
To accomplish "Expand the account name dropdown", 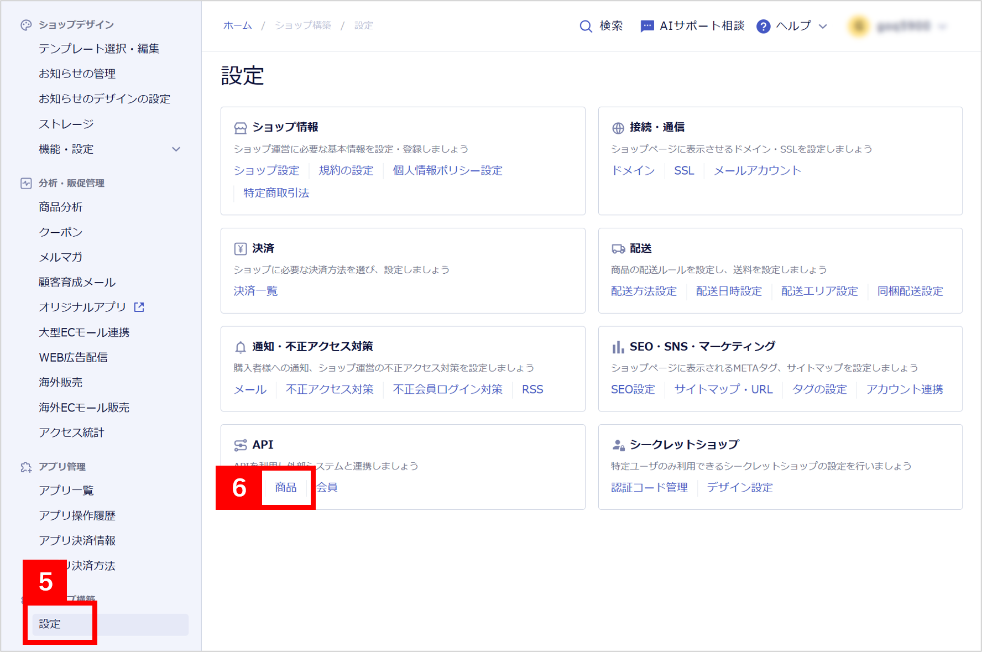I will [x=943, y=26].
